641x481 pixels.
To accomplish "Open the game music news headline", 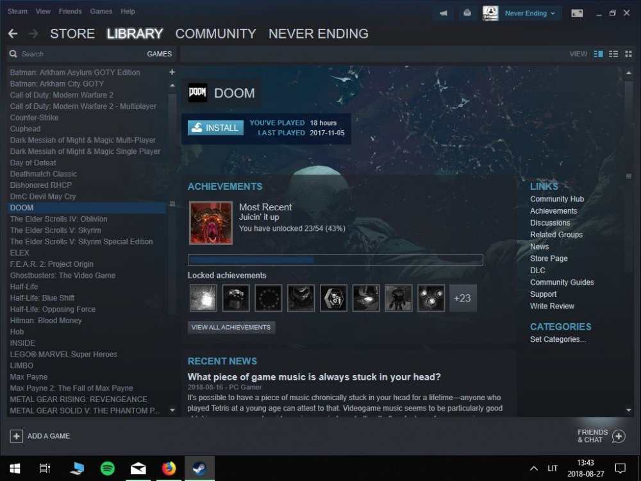I will [x=314, y=376].
